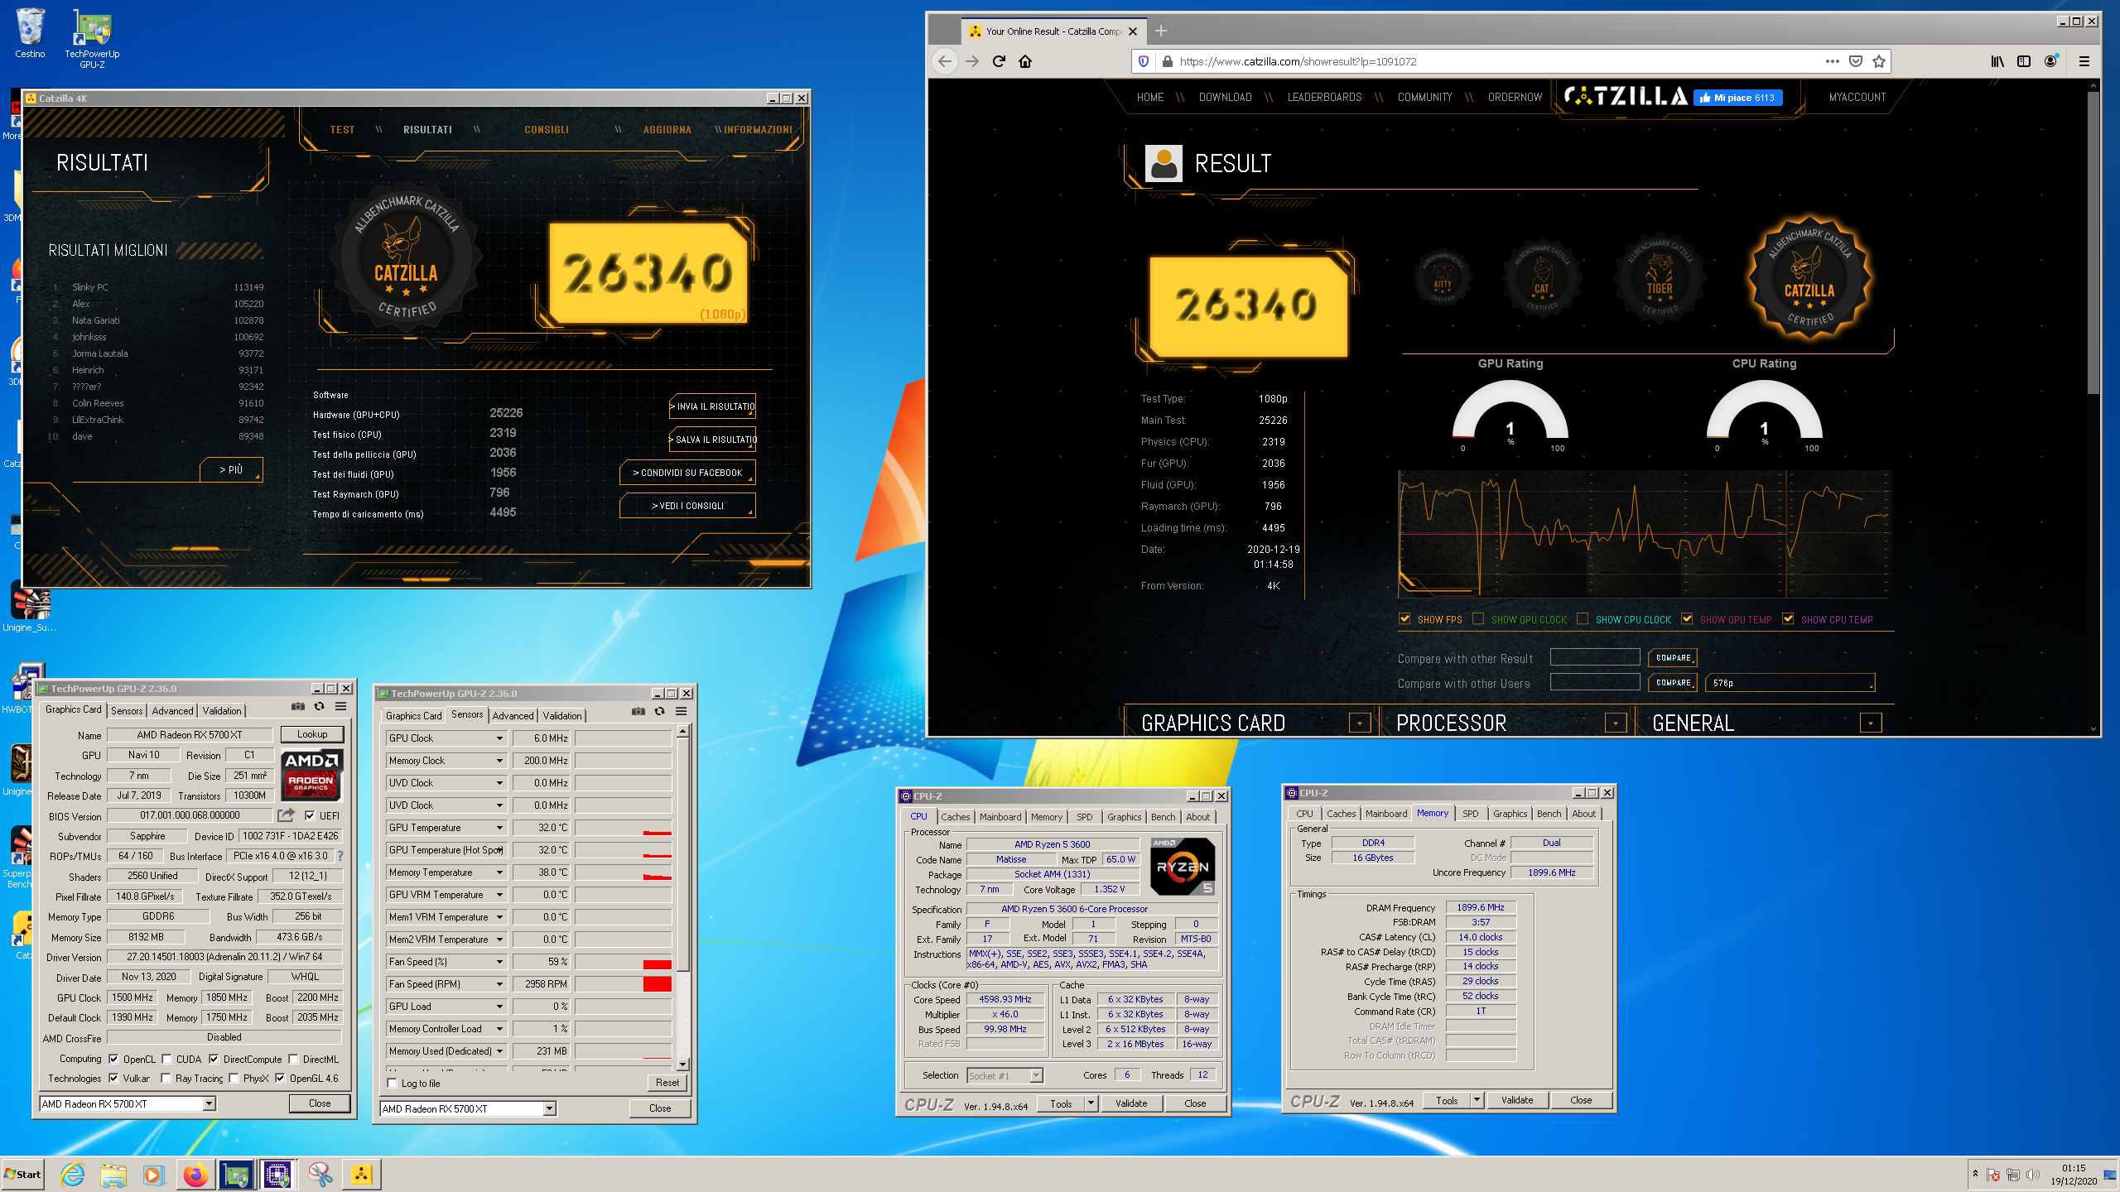The height and width of the screenshot is (1192, 2120).
Task: Click GPU-Z refresh icon in Graphics Card window
Action: pyautogui.click(x=320, y=706)
